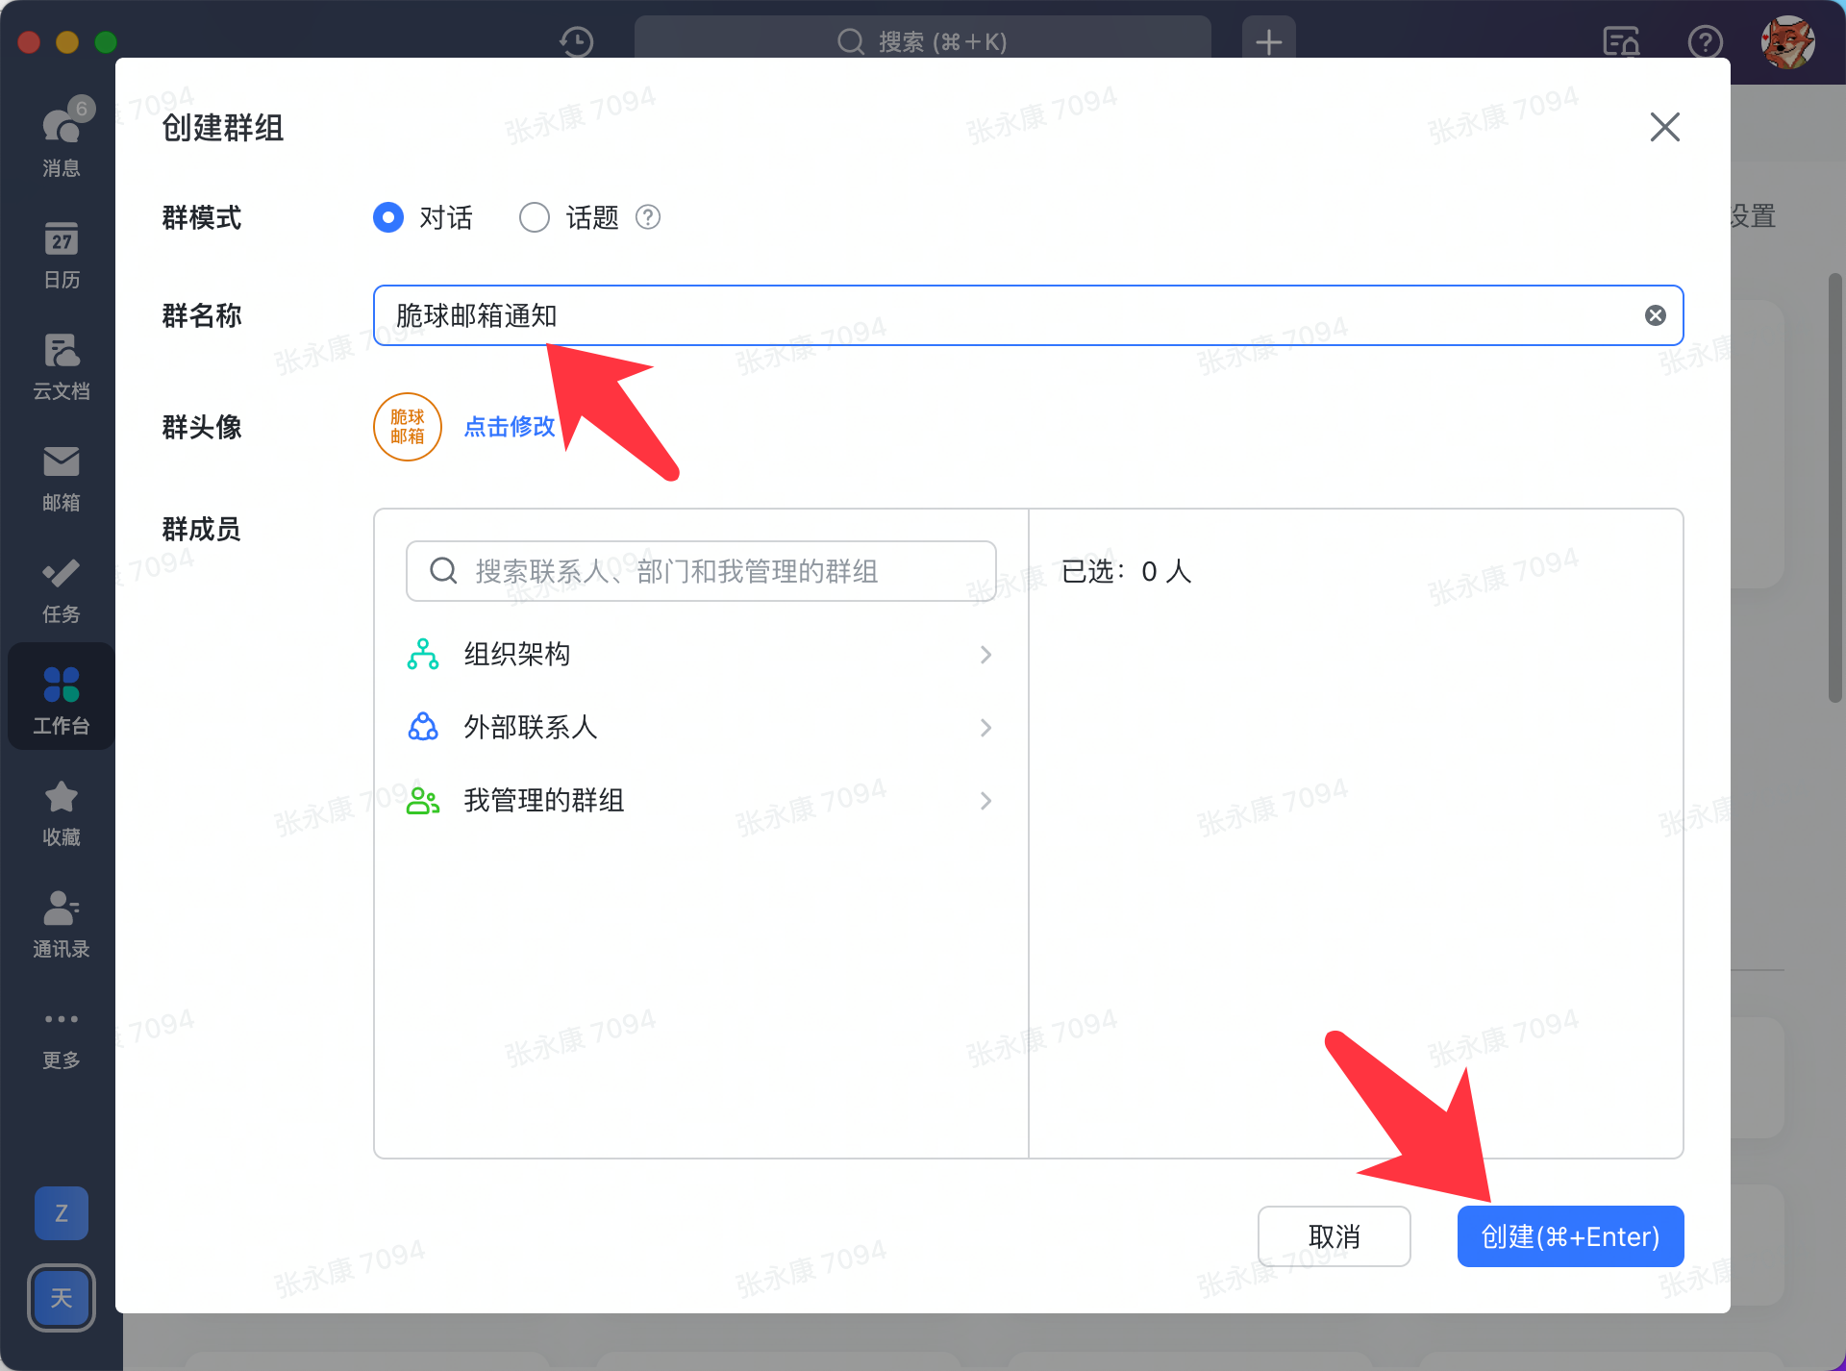1846x1371 pixels.
Task: Click the 外部联系人 icon
Action: coord(423,727)
